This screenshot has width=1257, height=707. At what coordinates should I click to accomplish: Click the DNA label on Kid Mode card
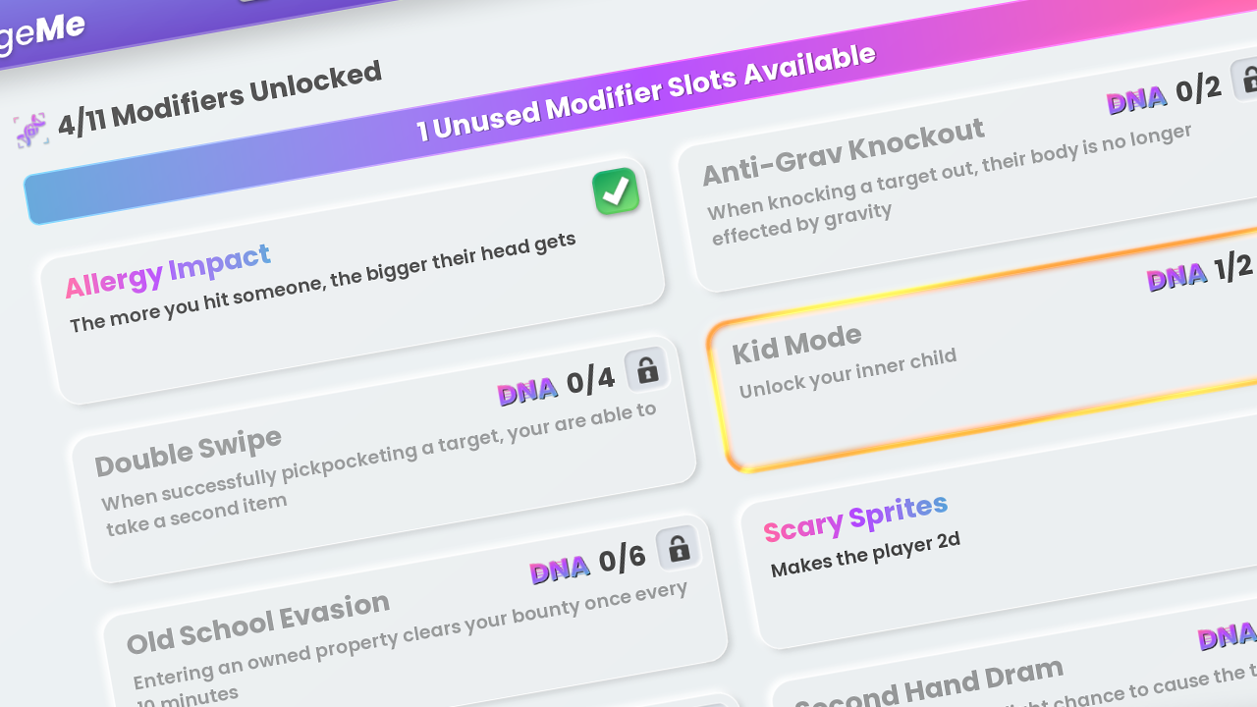coord(1177,278)
